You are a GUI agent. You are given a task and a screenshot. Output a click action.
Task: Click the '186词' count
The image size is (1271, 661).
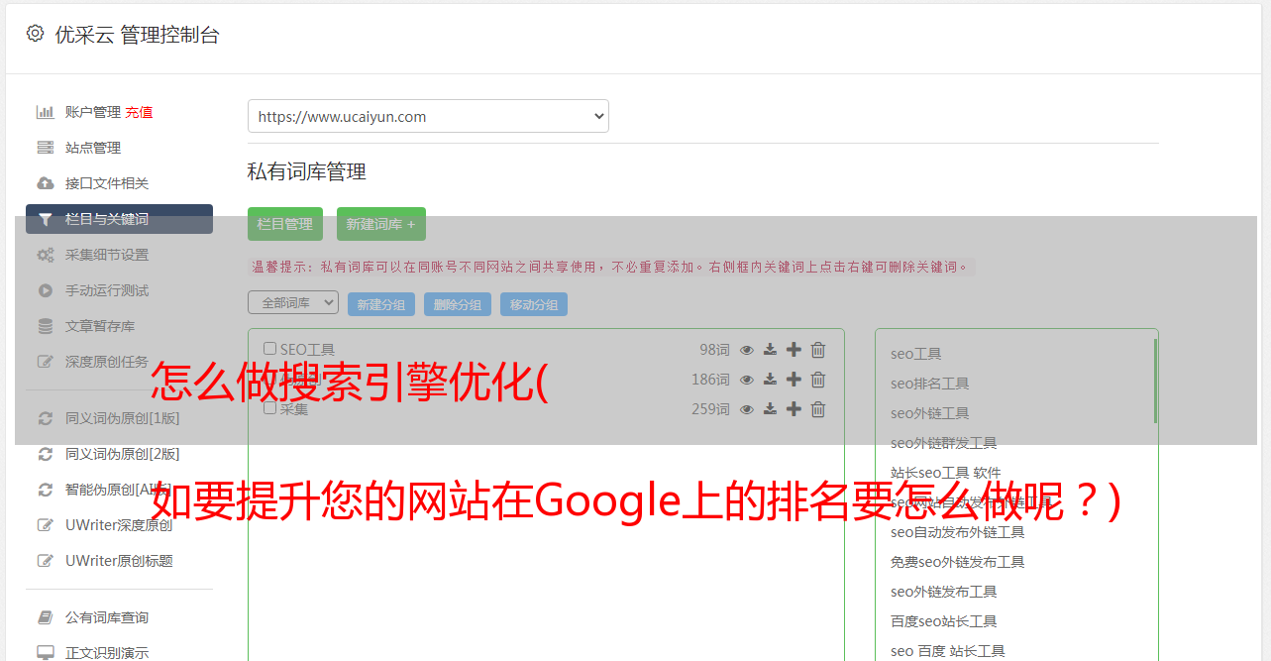710,380
